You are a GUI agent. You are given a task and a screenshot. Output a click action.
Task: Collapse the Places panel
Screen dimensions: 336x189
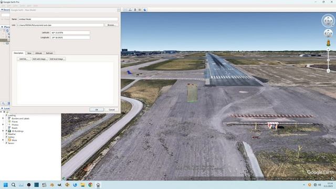pos(2,27)
